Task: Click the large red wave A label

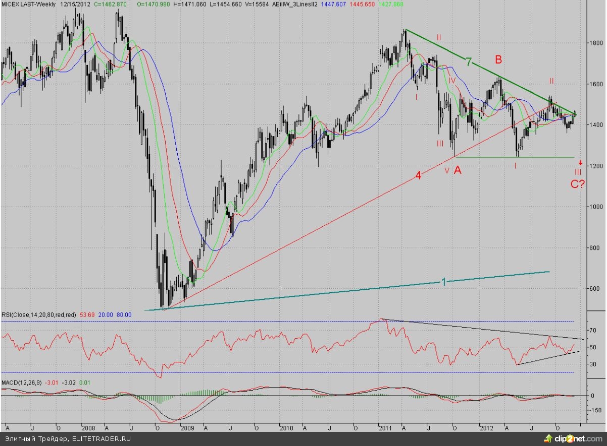Action: point(458,171)
